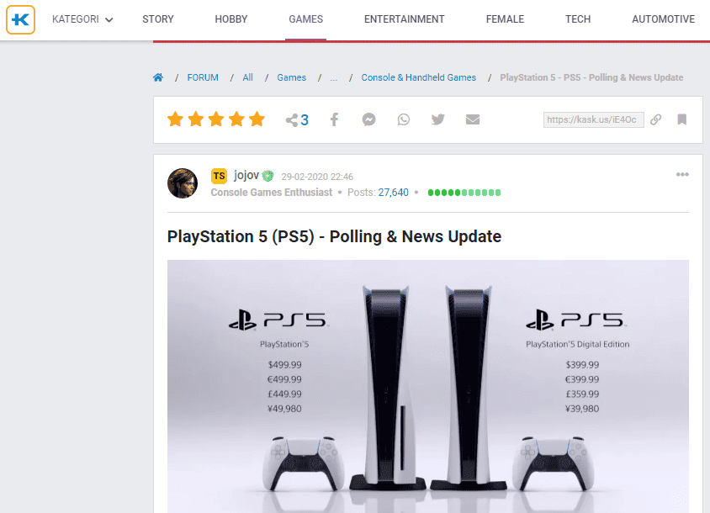Share thread via Messenger icon
Image resolution: width=710 pixels, height=513 pixels.
[368, 119]
